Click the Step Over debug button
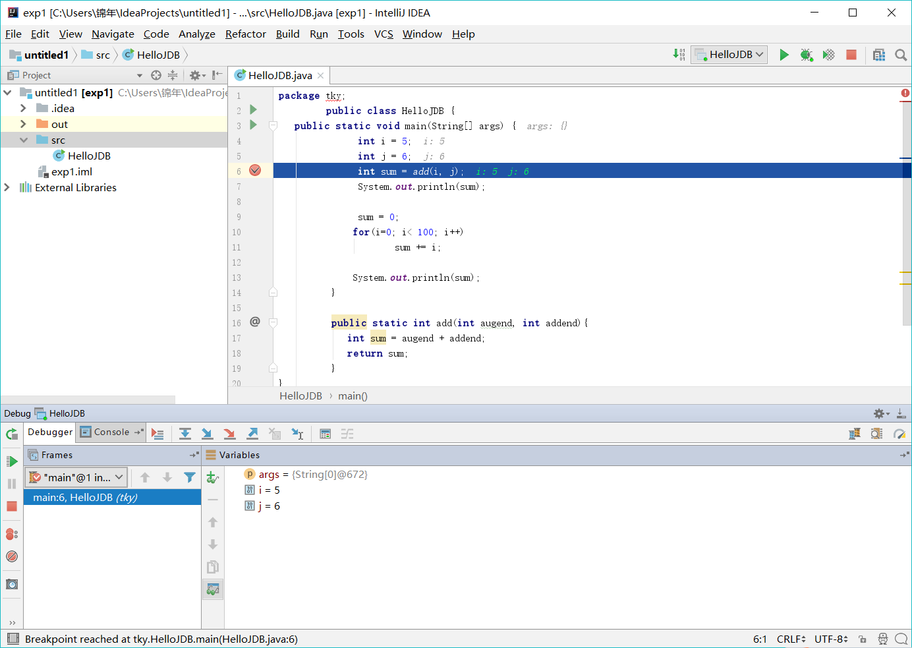 point(185,434)
